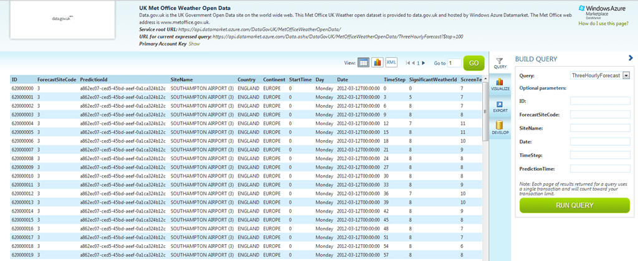
Task: Collapse the Build Query panel arrow
Action: [631, 59]
